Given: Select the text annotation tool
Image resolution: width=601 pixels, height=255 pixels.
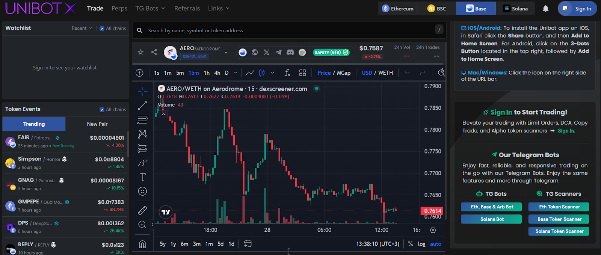Looking at the screenshot, I should coord(143,177).
